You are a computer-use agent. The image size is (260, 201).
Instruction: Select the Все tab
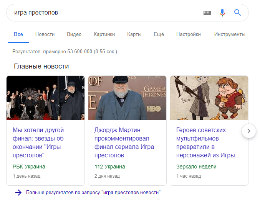tap(18, 34)
